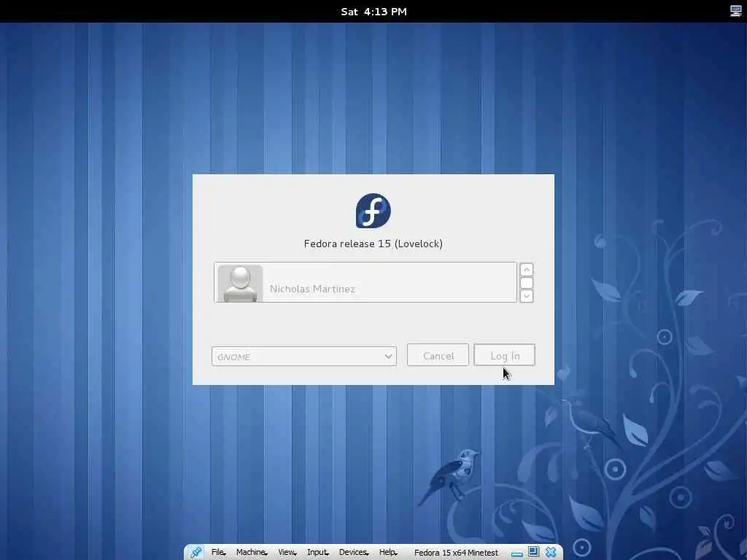Minimize the VM via mini toolbar
Screen dimensions: 747x560
point(517,553)
